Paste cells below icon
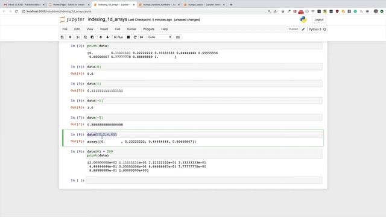The width and height of the screenshot is (386, 217). tap(92, 37)
